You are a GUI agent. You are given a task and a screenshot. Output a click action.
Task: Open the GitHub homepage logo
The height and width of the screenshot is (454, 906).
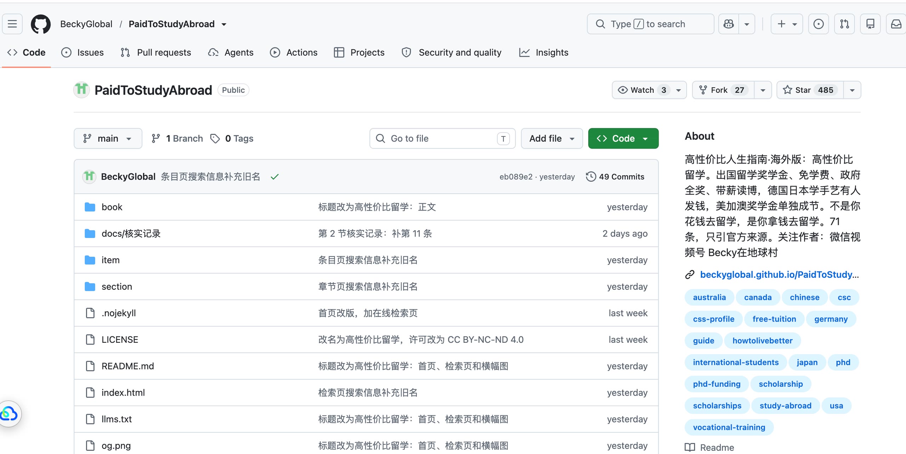[x=41, y=24]
